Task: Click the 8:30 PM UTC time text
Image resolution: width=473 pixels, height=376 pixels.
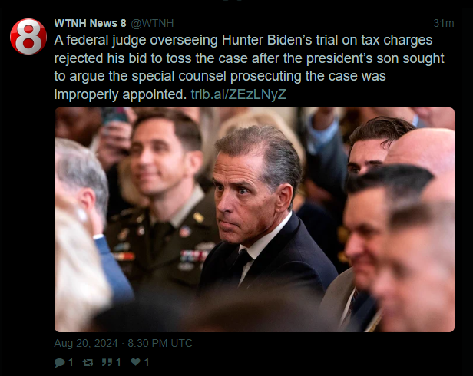Action: click(x=160, y=343)
